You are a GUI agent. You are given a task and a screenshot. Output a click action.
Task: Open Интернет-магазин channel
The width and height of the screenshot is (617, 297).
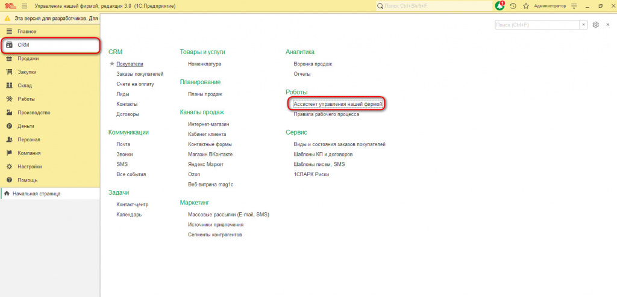tap(209, 124)
